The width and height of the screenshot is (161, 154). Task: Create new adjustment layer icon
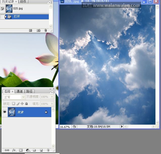point(28,150)
